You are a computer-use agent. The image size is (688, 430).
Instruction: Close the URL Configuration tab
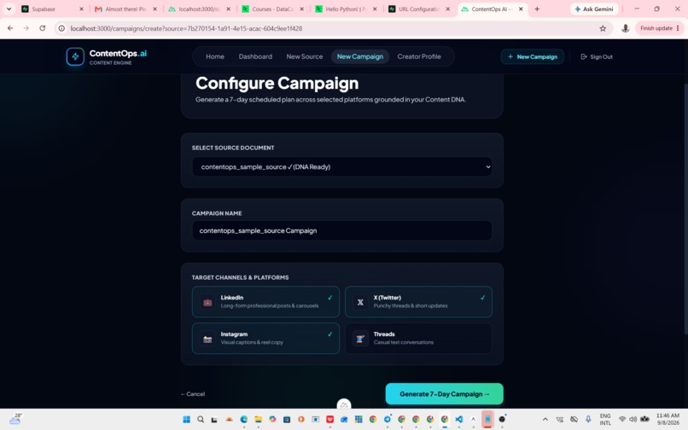[447, 9]
